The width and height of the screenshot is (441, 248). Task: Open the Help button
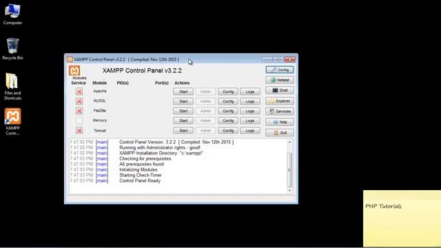280,122
